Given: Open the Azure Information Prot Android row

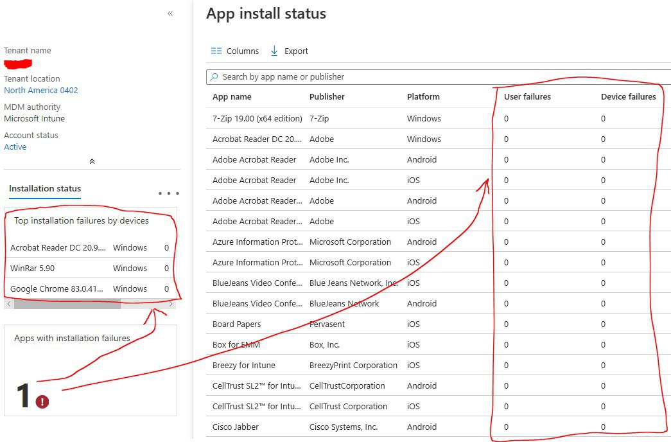Looking at the screenshot, I should pyautogui.click(x=439, y=242).
